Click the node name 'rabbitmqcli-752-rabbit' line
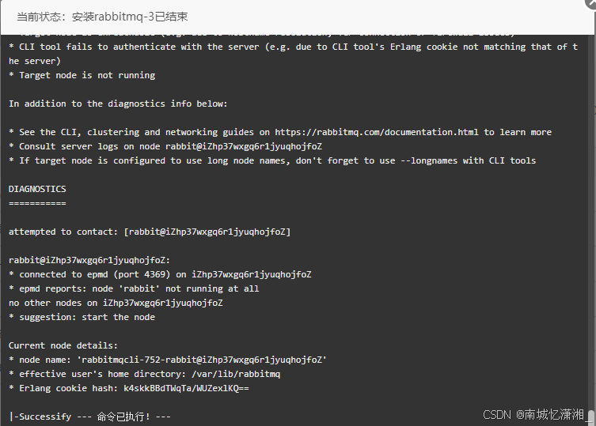Screen dimensions: 596x426 click(x=167, y=360)
